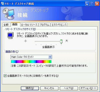Open help with ヘルプ(H) button
Viewport: 100px width, 92px height.
pos(69,88)
